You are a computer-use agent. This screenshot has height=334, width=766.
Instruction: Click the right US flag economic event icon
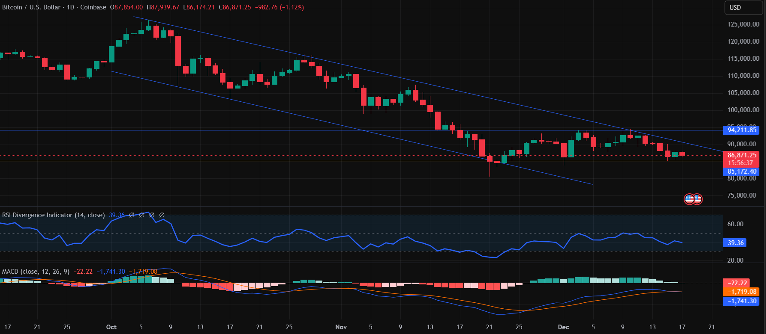(x=697, y=199)
